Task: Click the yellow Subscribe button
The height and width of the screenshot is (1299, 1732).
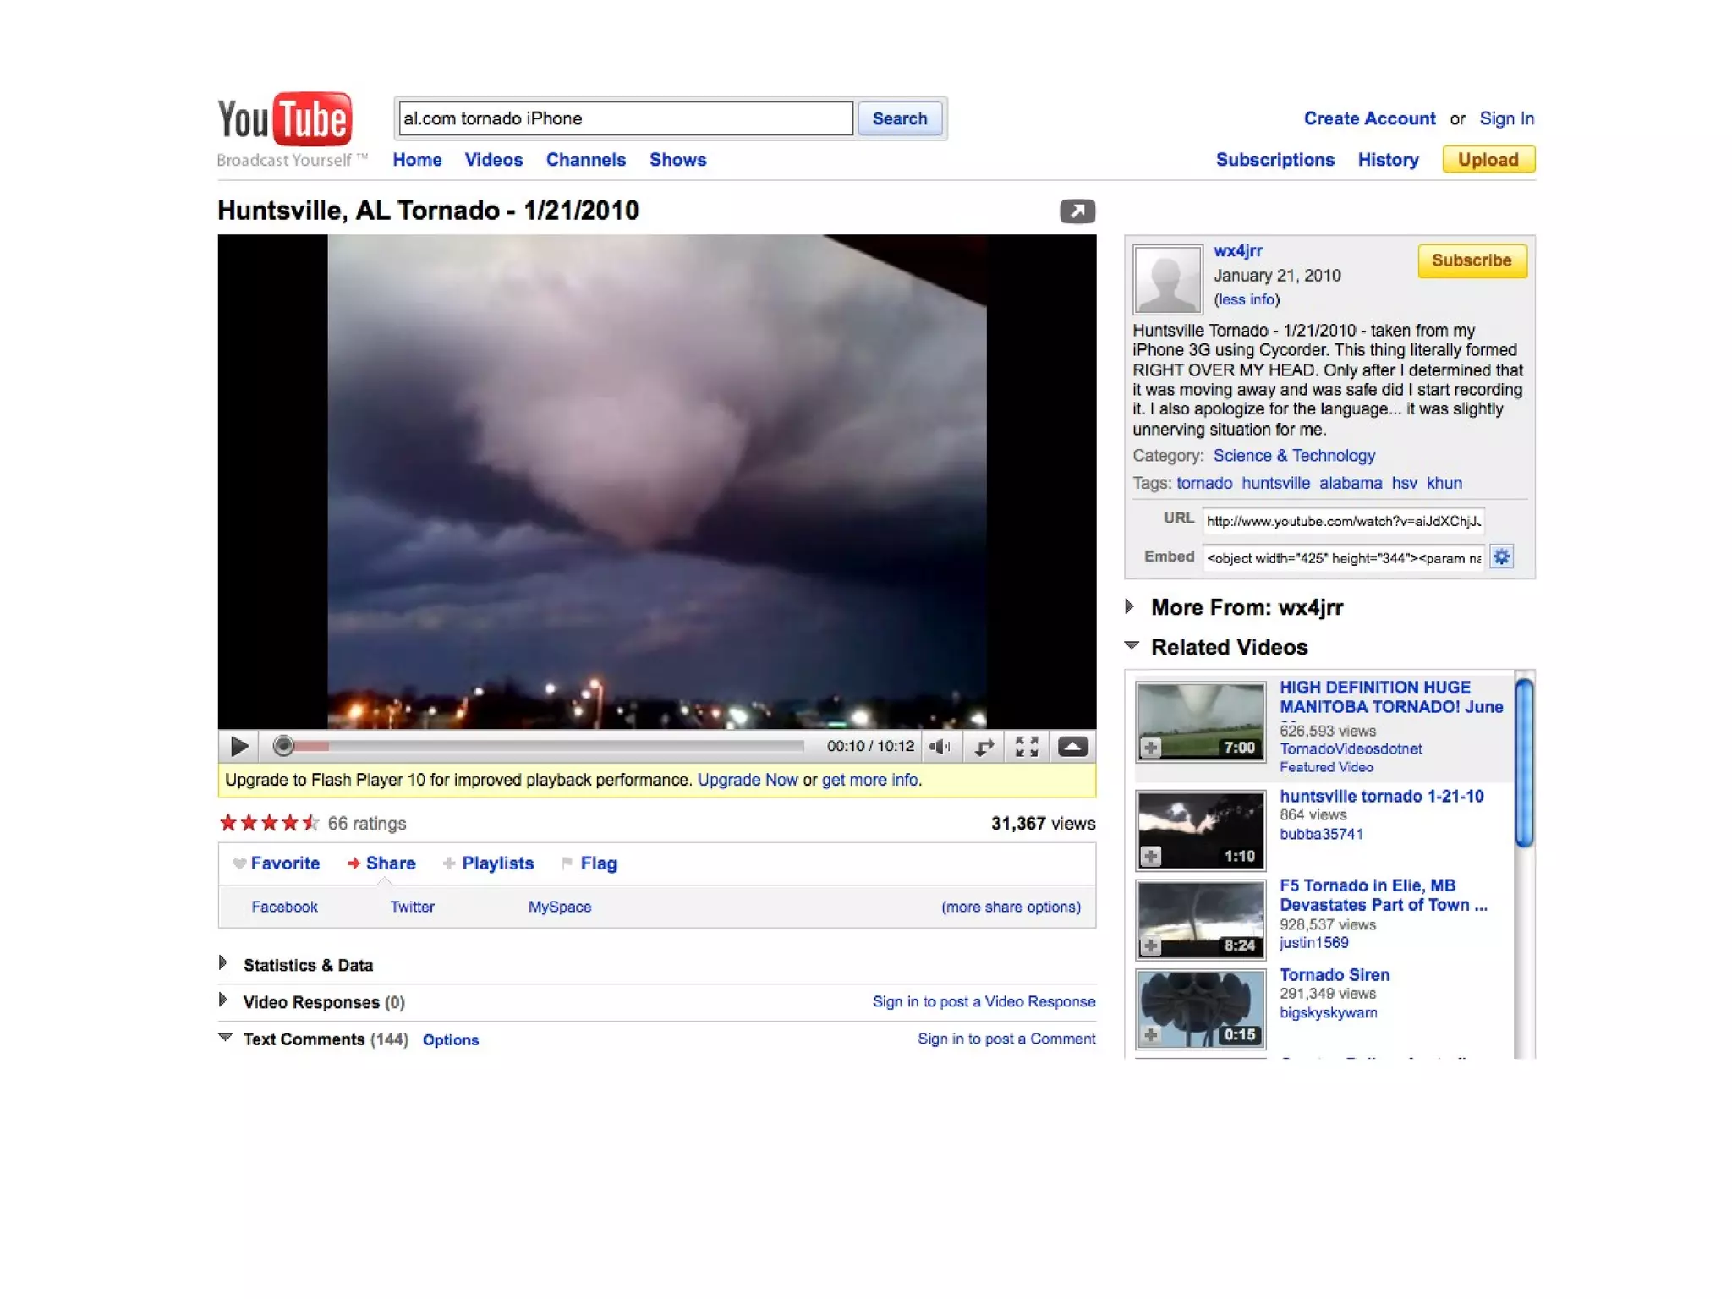Action: pyautogui.click(x=1471, y=260)
